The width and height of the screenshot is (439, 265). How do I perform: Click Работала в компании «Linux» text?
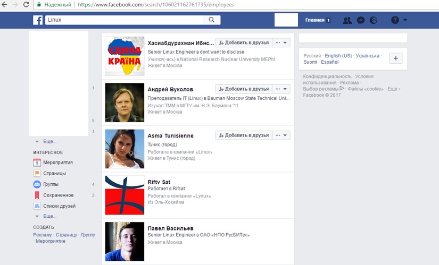tap(180, 152)
